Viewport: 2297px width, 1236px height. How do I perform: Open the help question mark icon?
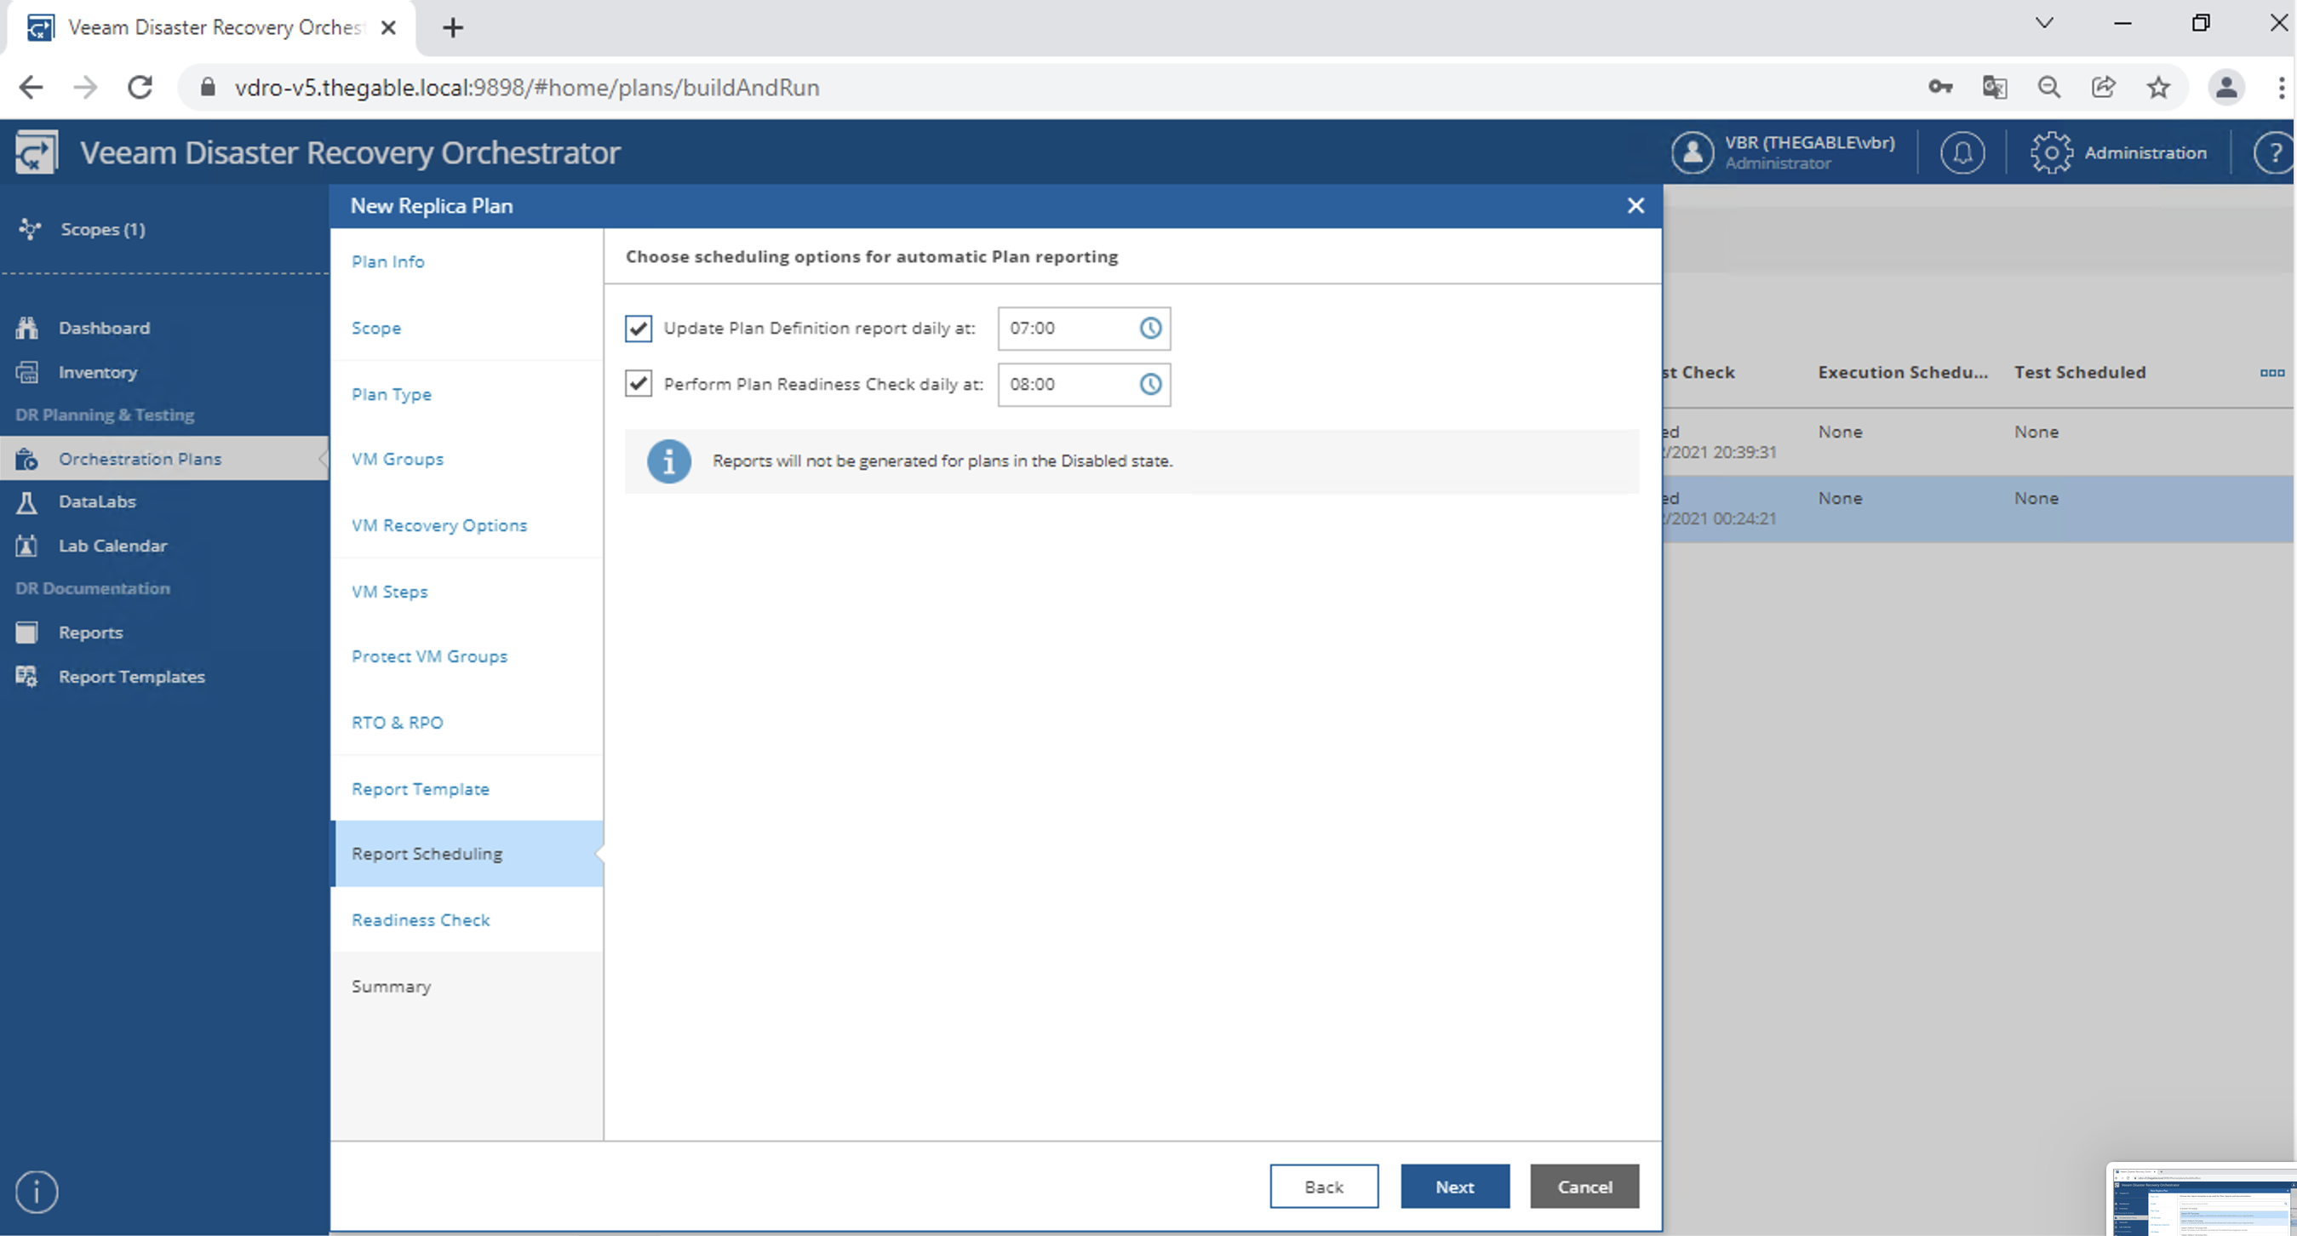2273,152
